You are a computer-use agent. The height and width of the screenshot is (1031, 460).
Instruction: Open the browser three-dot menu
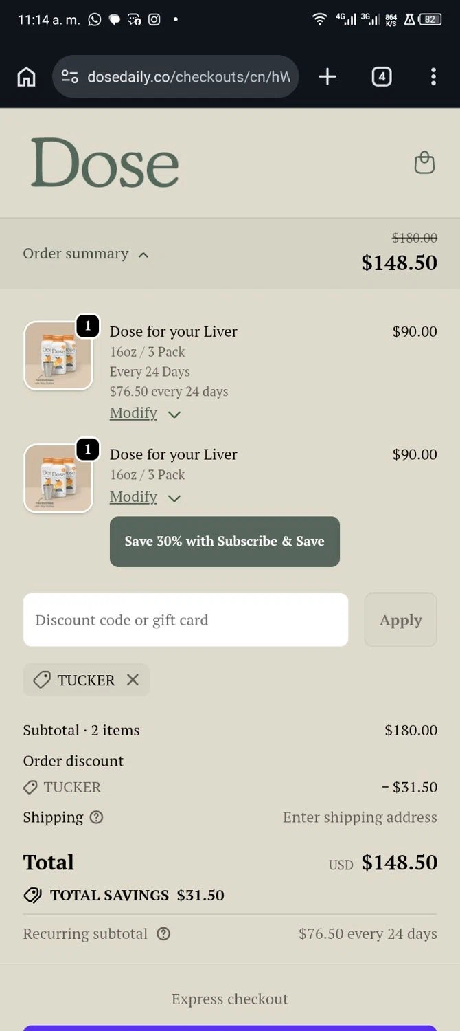tap(433, 76)
